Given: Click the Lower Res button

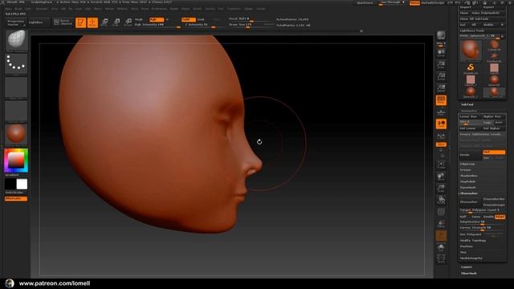Looking at the screenshot, I should (470, 116).
